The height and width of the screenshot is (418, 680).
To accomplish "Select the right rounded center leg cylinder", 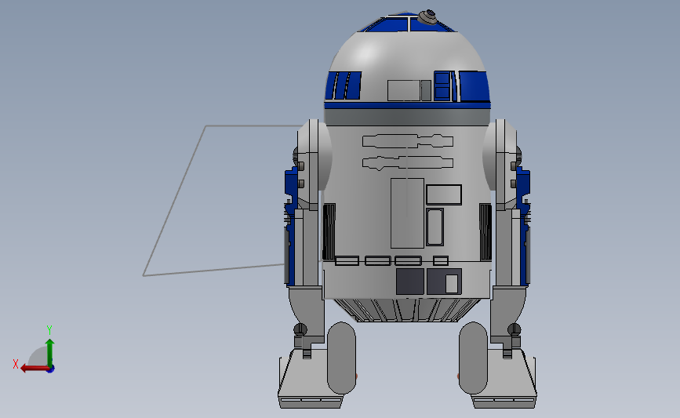I will [x=473, y=358].
